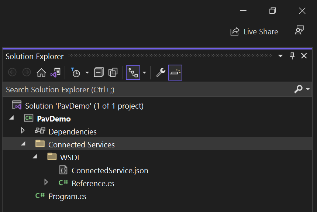Toggle Show All Files in toolbar
Viewport: 317px width, 212px height.
tap(113, 73)
